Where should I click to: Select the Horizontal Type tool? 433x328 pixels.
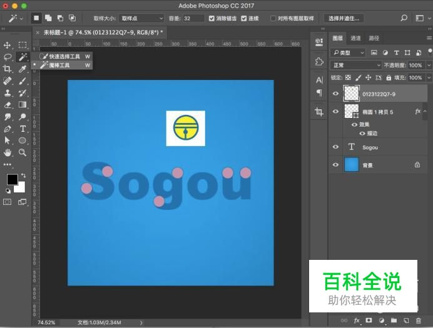click(23, 129)
